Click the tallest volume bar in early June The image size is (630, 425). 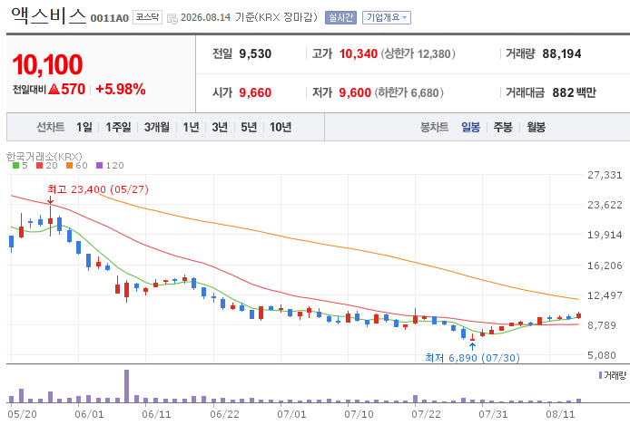[x=126, y=386]
